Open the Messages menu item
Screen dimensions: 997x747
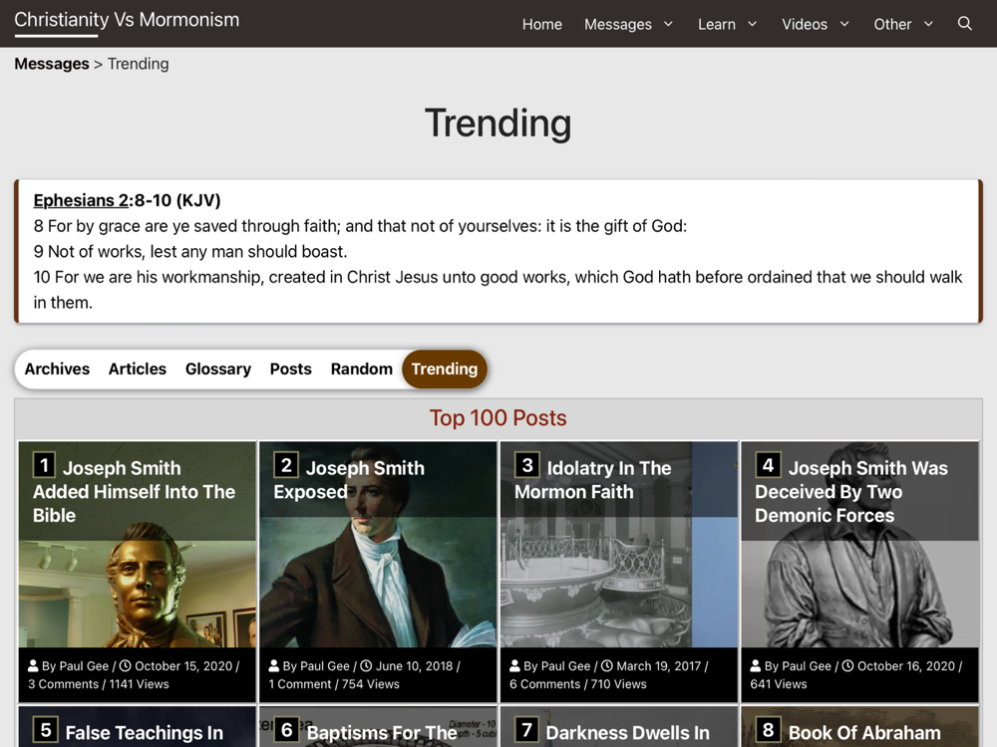click(x=617, y=24)
